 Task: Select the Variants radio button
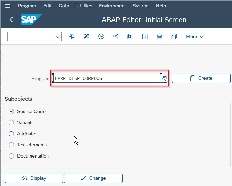coord(11,122)
